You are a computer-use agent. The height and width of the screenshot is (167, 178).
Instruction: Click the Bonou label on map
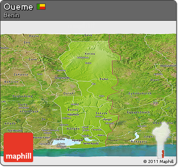pos(73,110)
